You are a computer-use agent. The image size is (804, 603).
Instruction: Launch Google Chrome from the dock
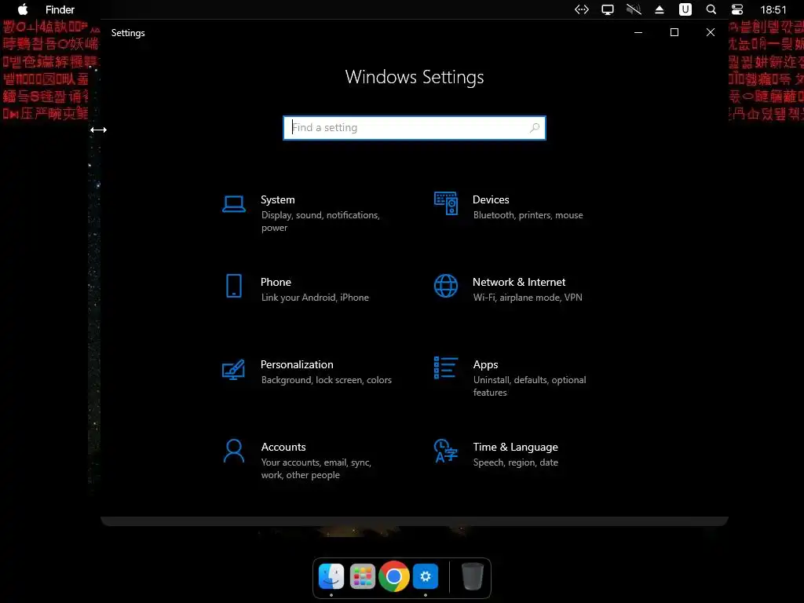pyautogui.click(x=394, y=576)
